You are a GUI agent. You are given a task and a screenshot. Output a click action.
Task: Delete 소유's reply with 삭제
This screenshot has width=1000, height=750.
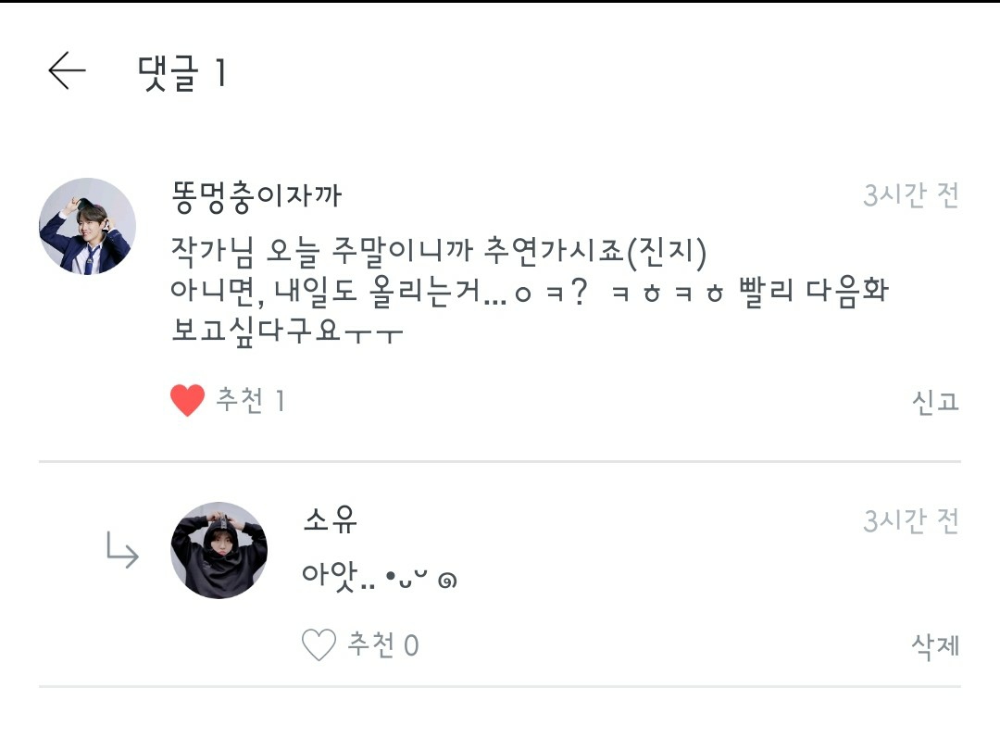[935, 645]
